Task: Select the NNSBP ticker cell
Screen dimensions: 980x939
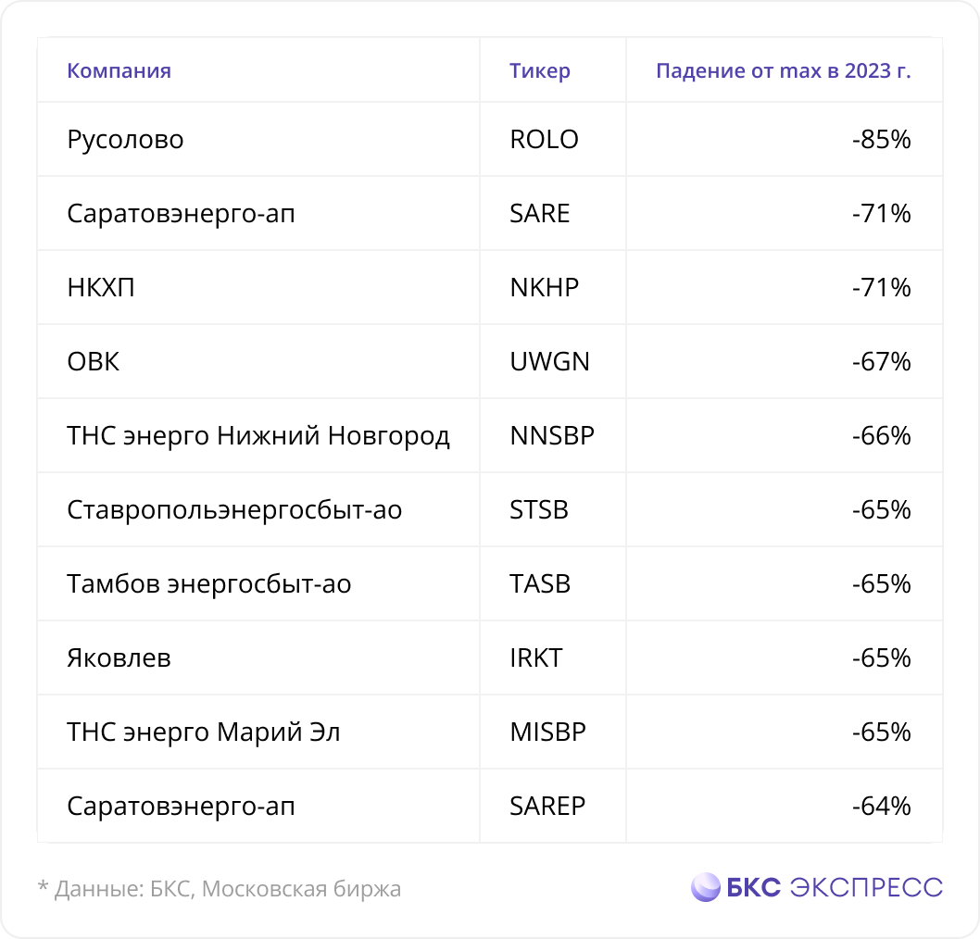Action: tap(552, 436)
